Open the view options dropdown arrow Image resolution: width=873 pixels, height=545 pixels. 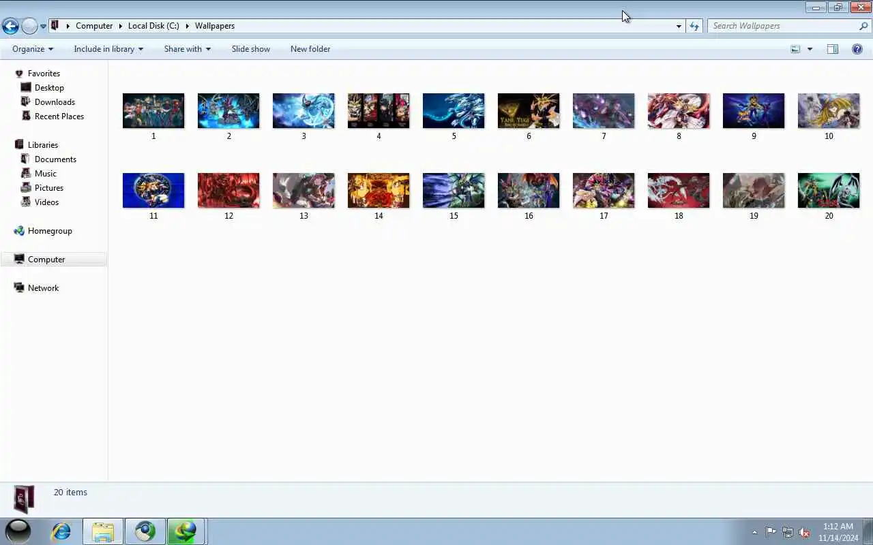click(810, 49)
